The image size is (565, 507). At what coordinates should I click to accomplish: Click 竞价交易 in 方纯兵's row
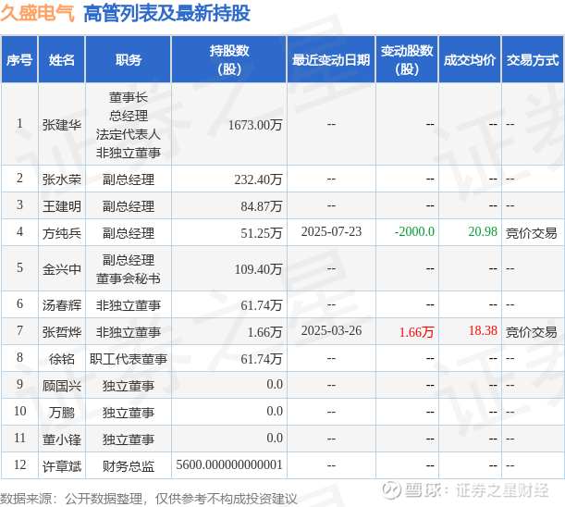click(x=531, y=233)
